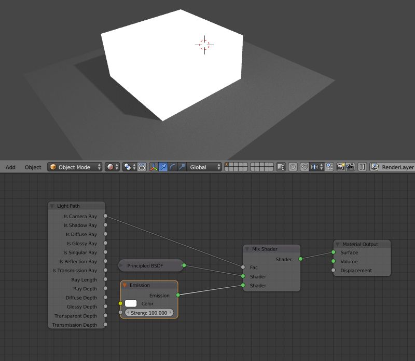Open the Emission node color swatch
Screen dimensions: 415x361
tap(132, 304)
